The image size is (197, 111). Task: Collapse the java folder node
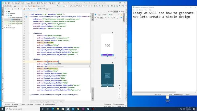[6, 15]
